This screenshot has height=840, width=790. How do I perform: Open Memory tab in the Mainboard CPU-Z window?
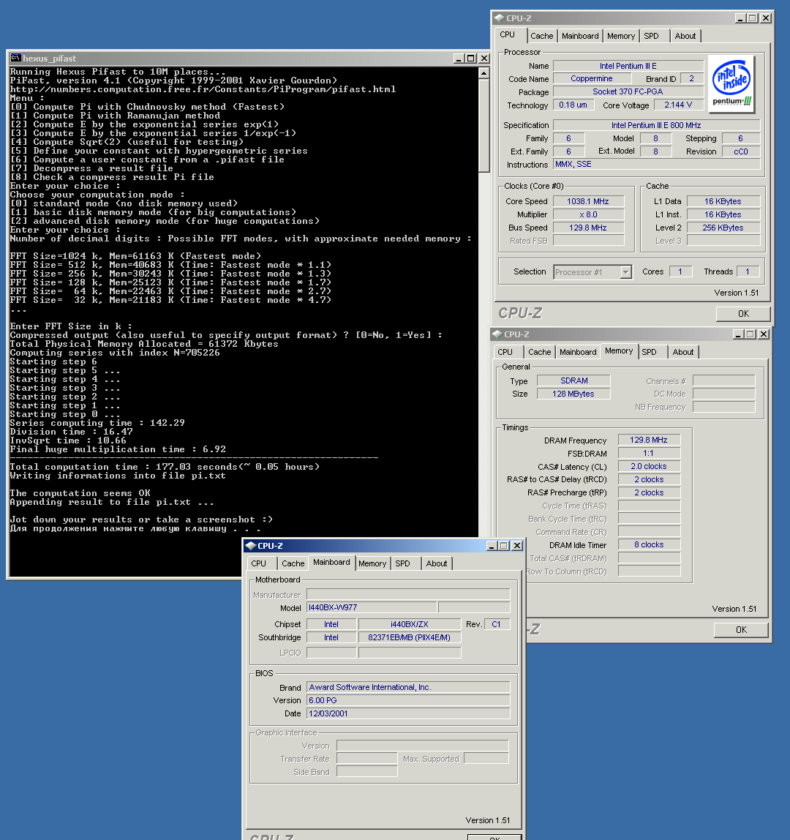[x=372, y=563]
